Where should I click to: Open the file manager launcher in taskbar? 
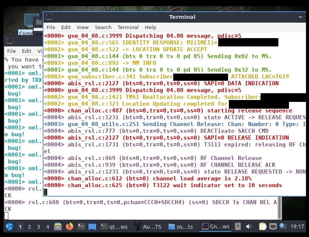[x=58, y=226]
